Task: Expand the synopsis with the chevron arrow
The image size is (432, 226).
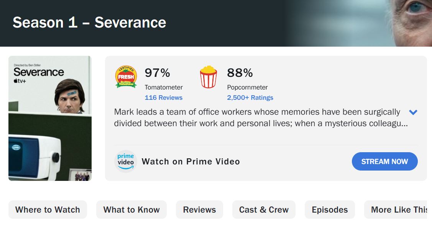Action: pos(413,112)
